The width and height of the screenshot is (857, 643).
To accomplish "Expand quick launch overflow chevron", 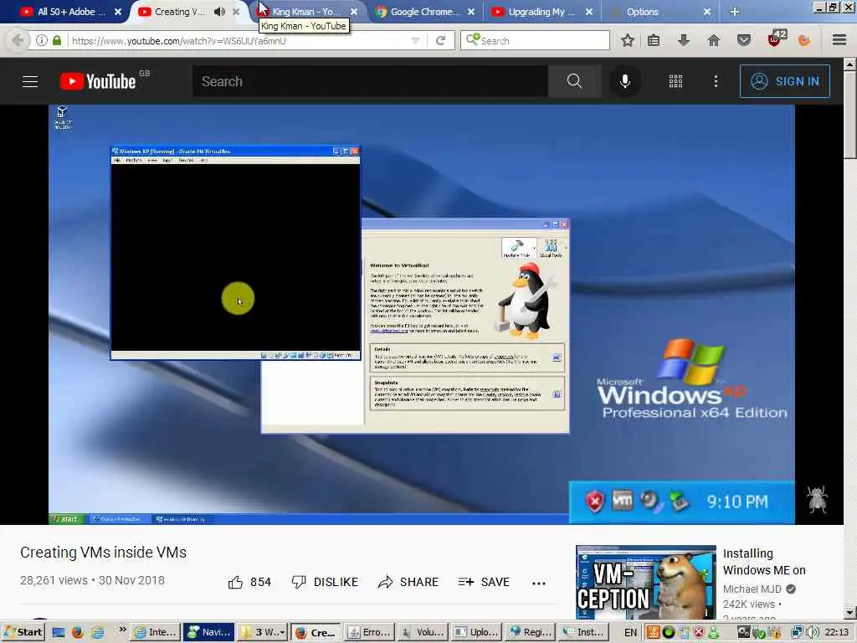I will [122, 630].
